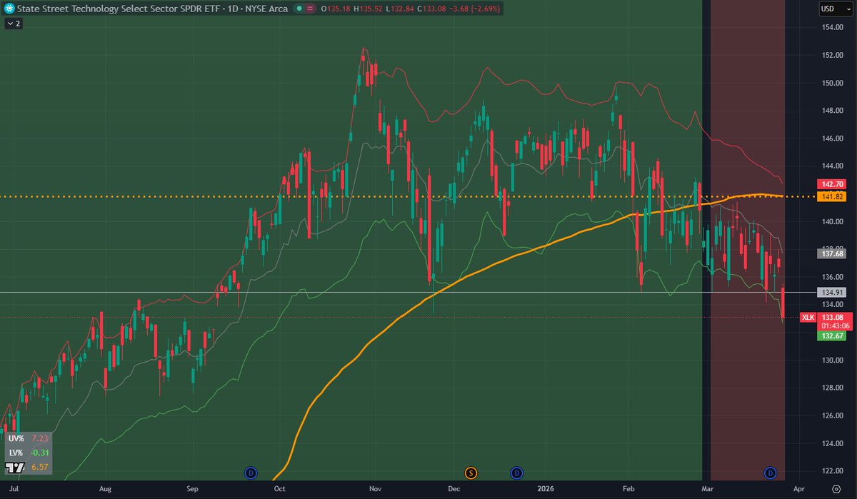The height and width of the screenshot is (499, 857).
Task: Click the Dec label on time axis
Action: [x=454, y=490]
